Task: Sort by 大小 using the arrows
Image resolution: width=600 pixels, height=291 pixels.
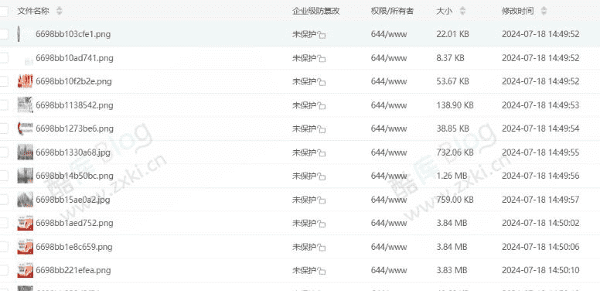Action: pyautogui.click(x=462, y=11)
